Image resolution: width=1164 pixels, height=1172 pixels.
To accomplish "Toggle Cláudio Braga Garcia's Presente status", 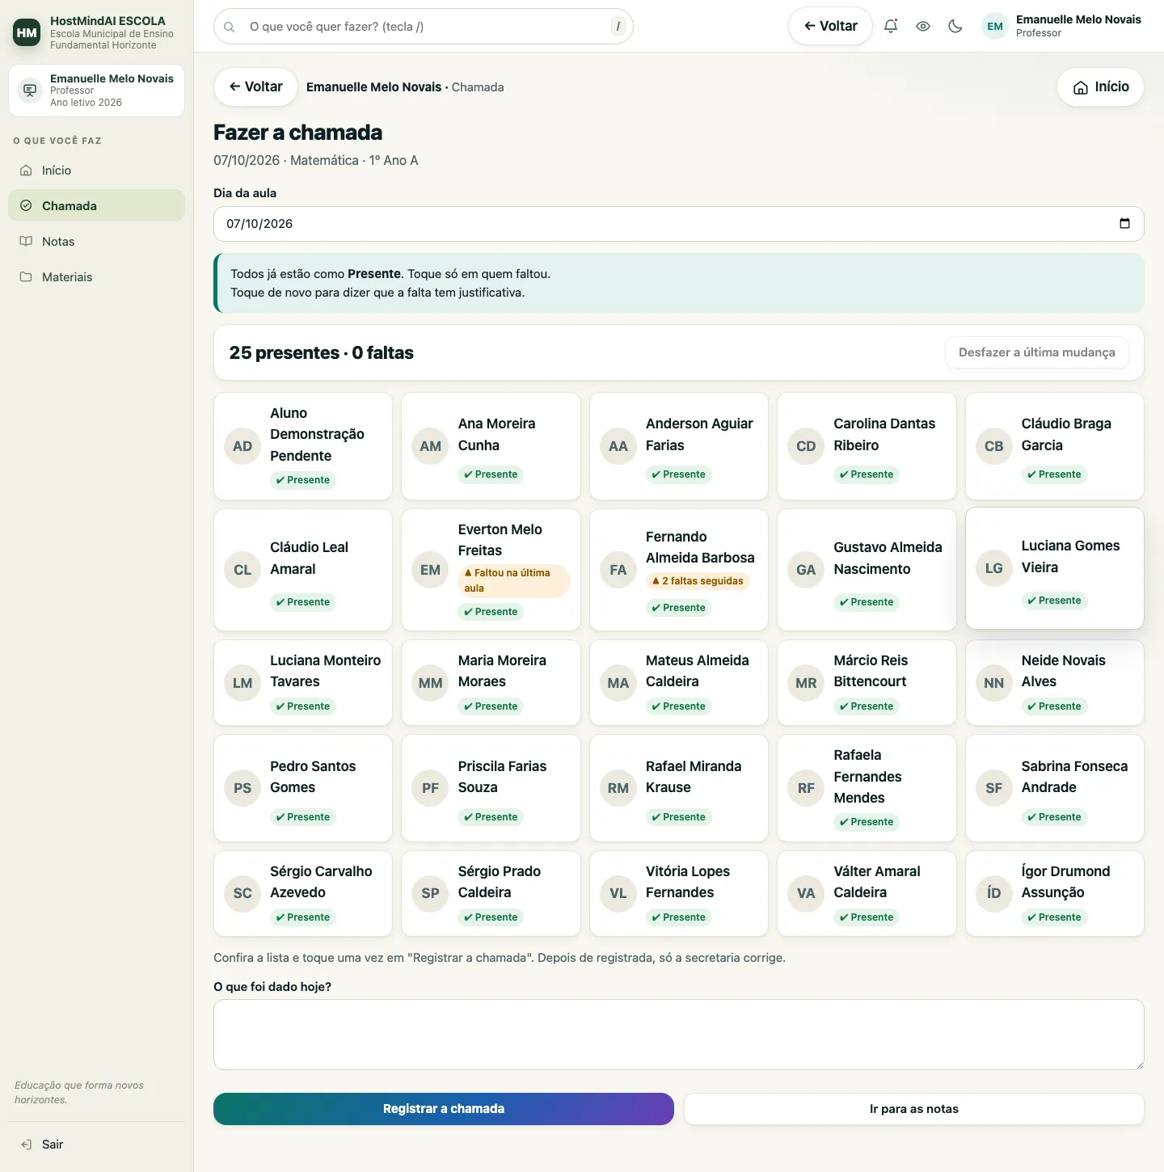I will (1054, 474).
